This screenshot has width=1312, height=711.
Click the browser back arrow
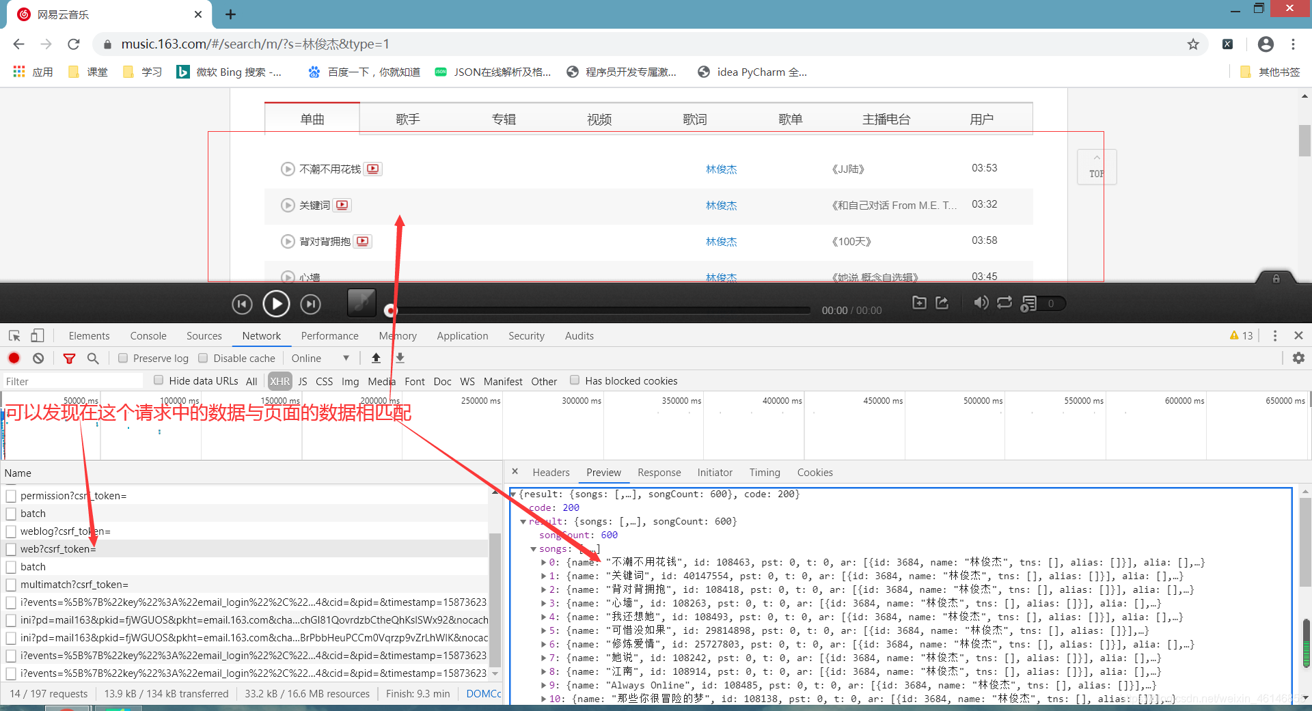18,44
